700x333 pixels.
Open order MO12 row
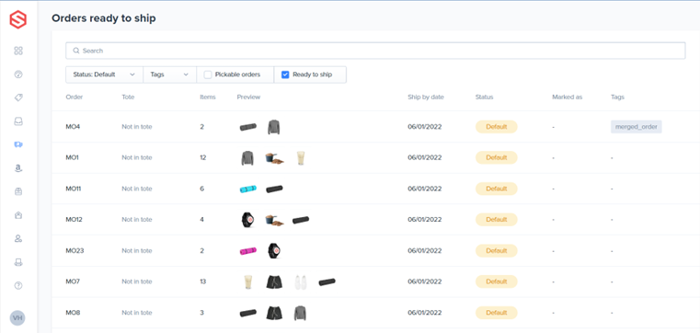point(376,220)
